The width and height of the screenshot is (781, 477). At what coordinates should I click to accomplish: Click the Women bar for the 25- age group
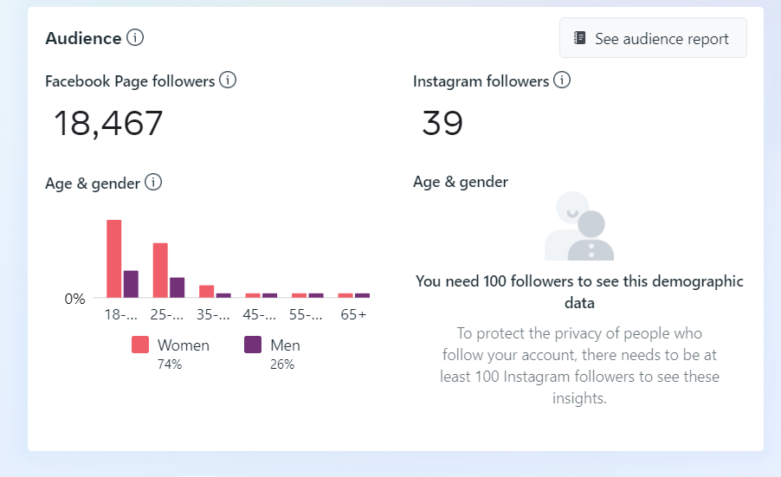(x=160, y=270)
